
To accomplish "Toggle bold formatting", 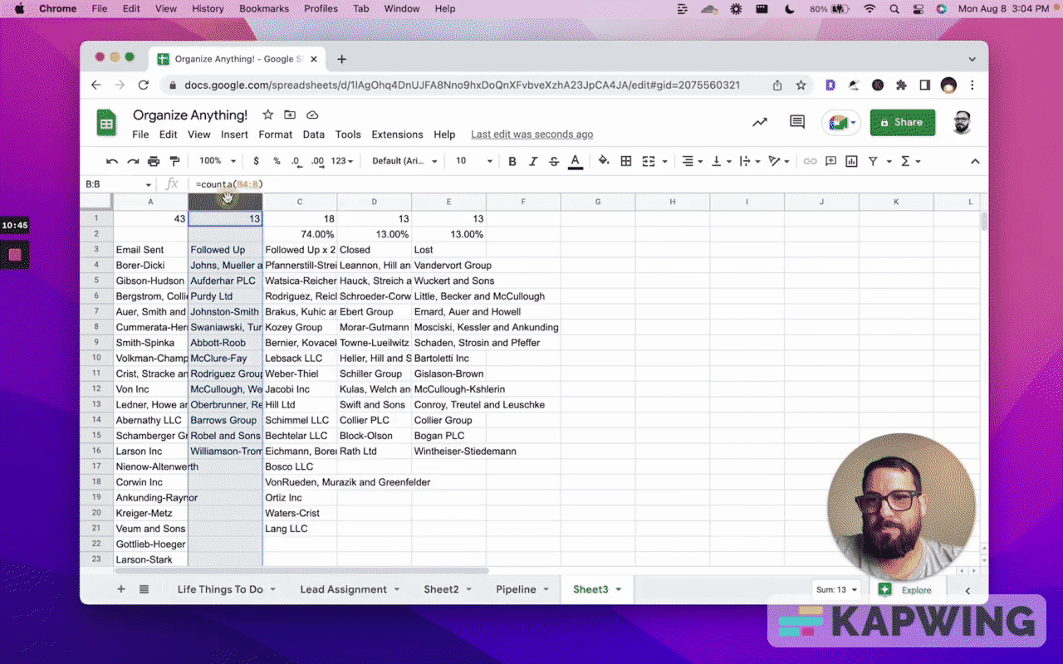I will click(x=512, y=161).
